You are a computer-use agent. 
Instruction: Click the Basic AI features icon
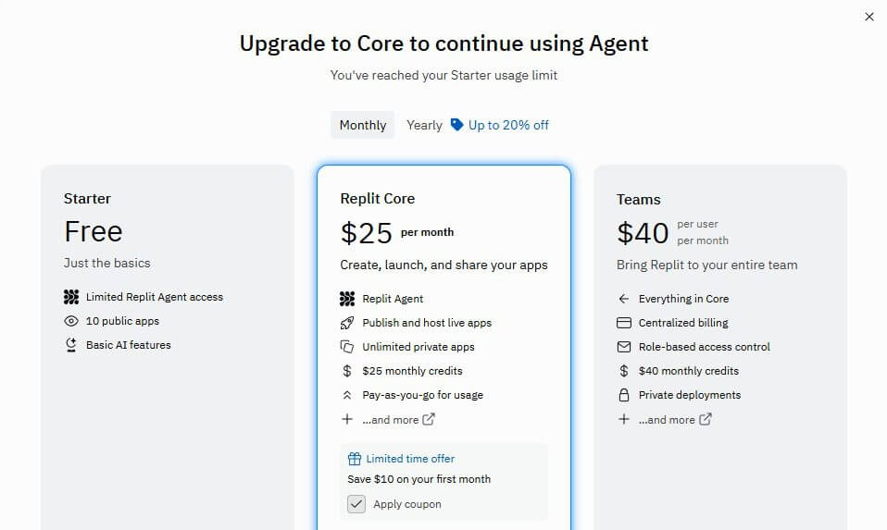pyautogui.click(x=71, y=345)
